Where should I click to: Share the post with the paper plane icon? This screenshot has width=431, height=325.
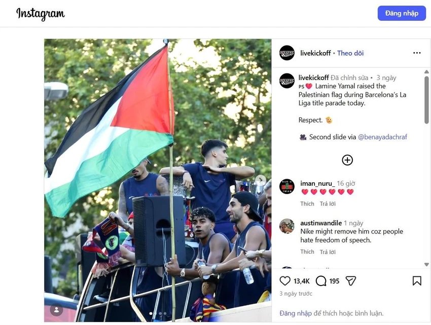[350, 281]
